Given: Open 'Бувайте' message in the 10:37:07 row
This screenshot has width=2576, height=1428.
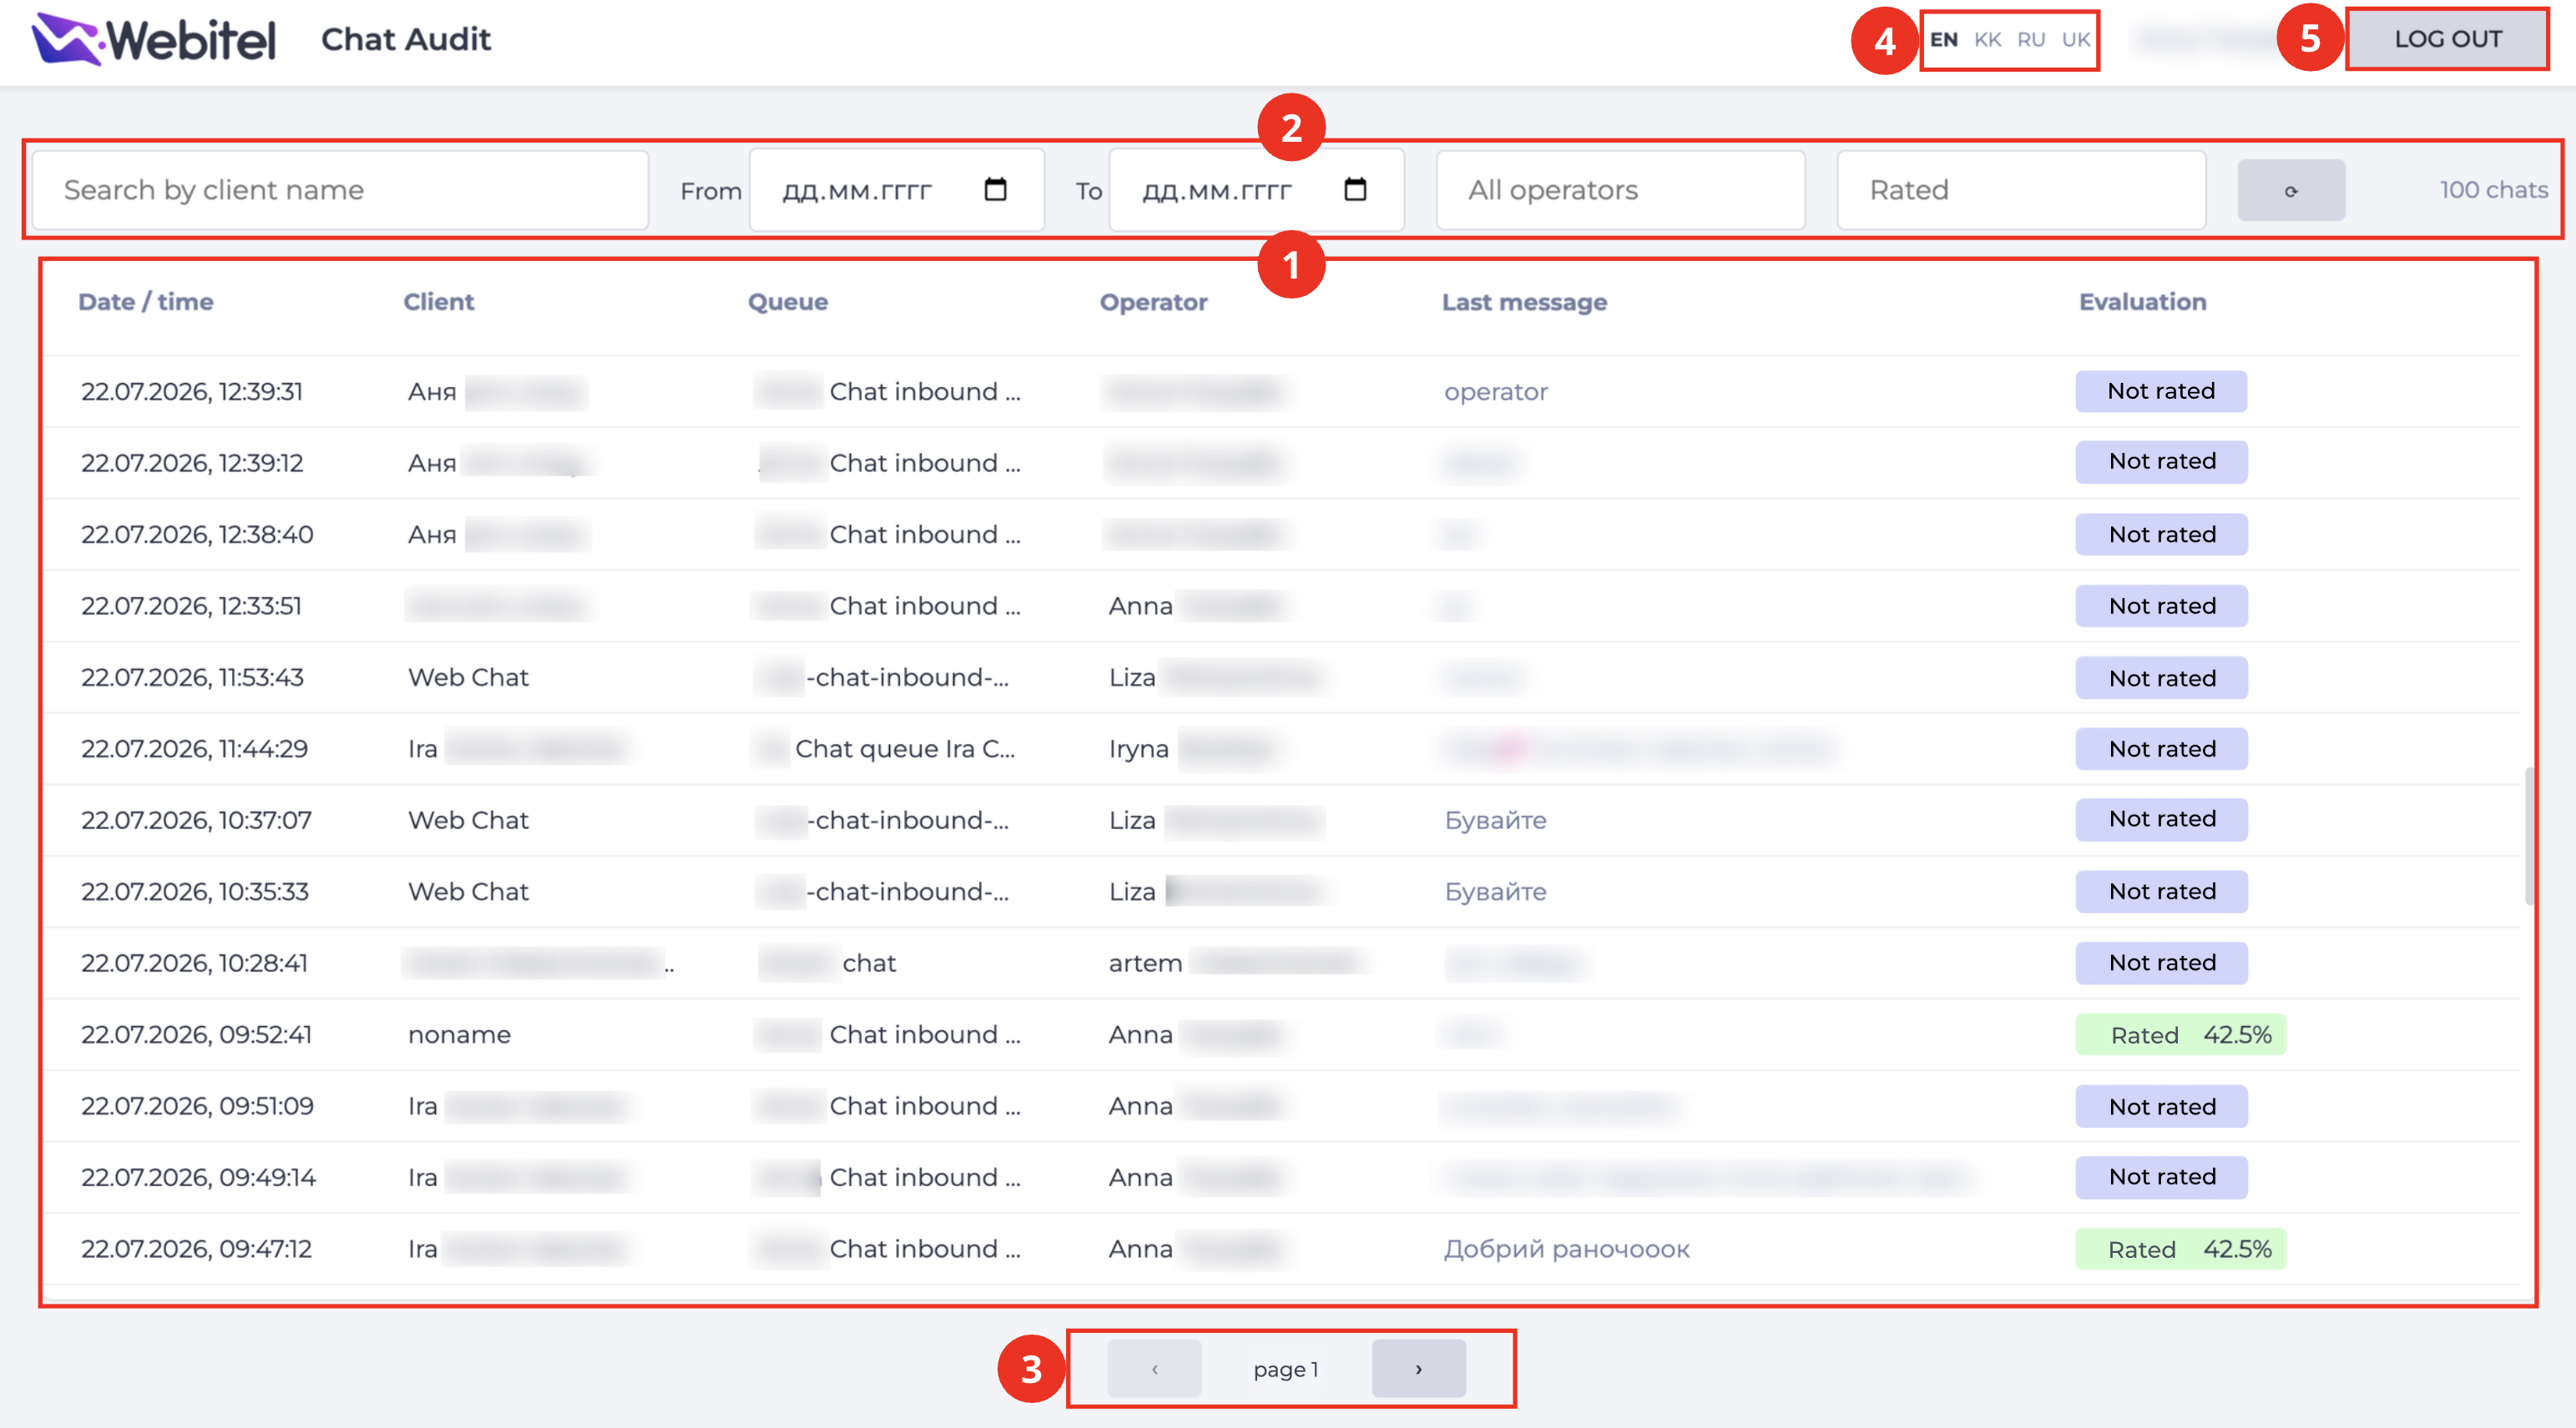Looking at the screenshot, I should [x=1496, y=821].
